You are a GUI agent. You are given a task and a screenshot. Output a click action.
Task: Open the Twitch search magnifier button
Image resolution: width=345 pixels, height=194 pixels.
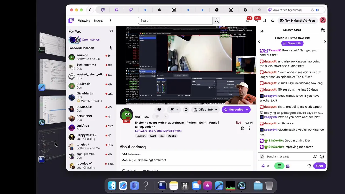(x=217, y=20)
